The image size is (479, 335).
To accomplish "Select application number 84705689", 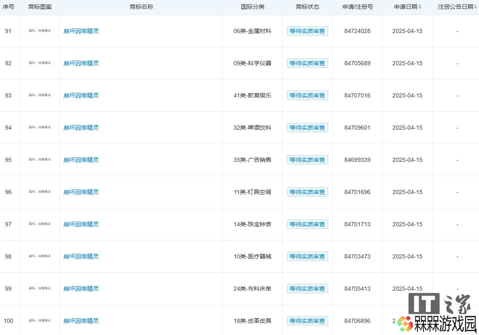I will pyautogui.click(x=357, y=63).
